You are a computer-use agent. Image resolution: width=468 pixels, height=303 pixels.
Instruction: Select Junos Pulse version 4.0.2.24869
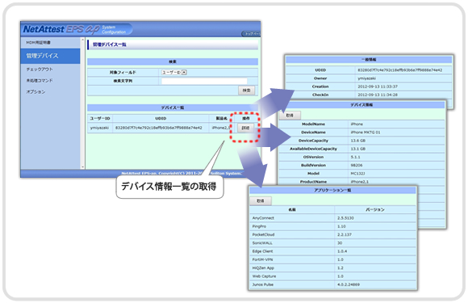[349, 284]
